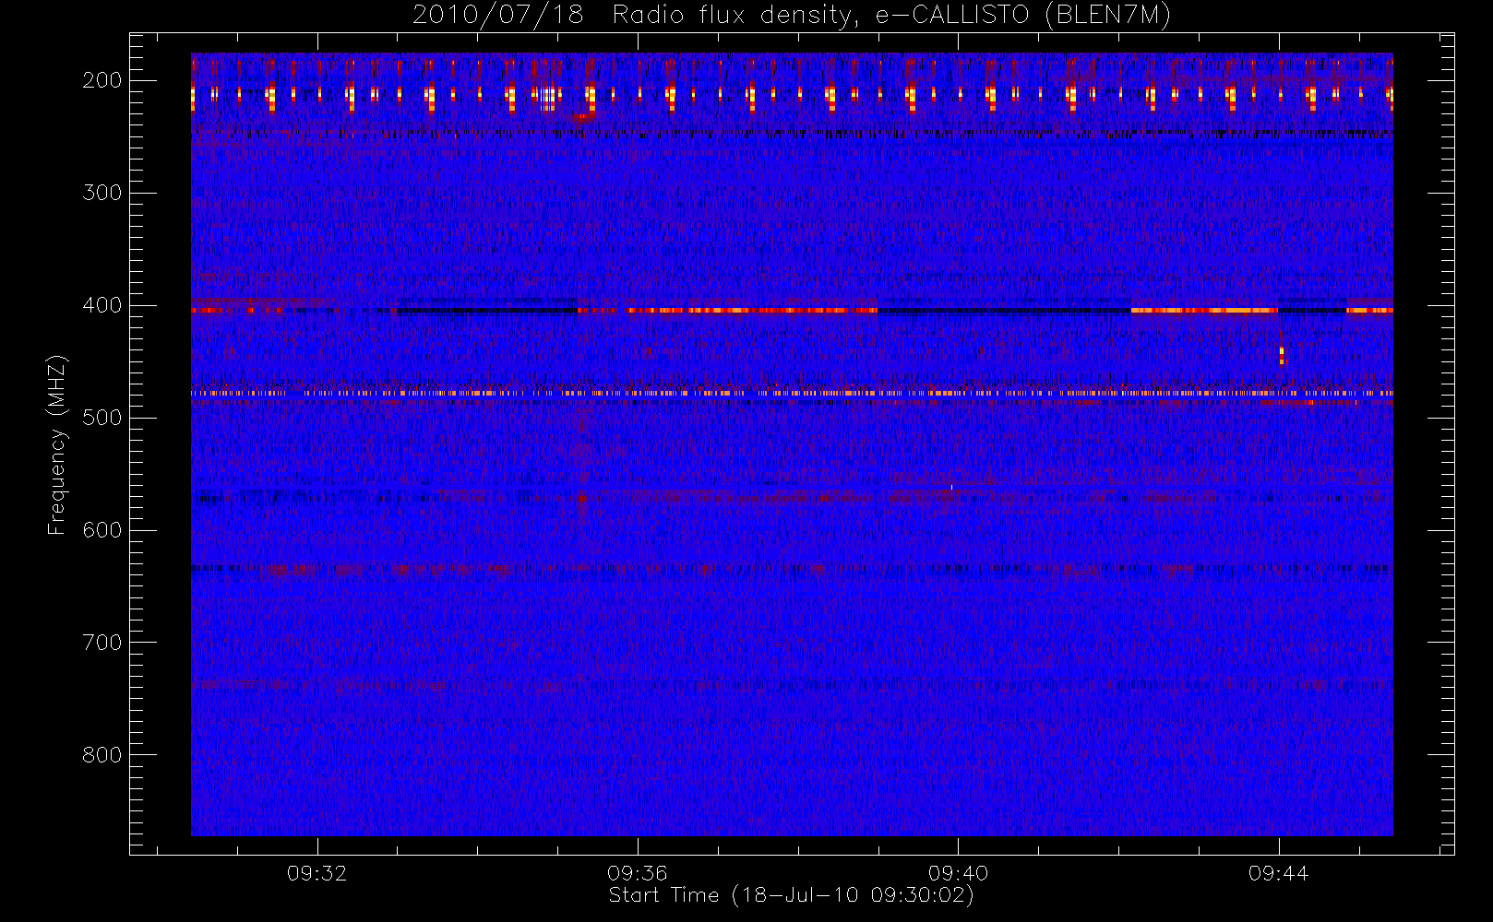1493x922 pixels.
Task: Click the 09:40 time axis label
Action: pos(958,873)
